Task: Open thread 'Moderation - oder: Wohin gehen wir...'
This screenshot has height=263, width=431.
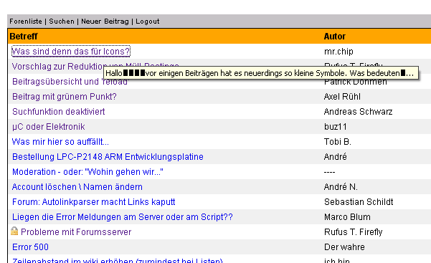Action: click(87, 172)
